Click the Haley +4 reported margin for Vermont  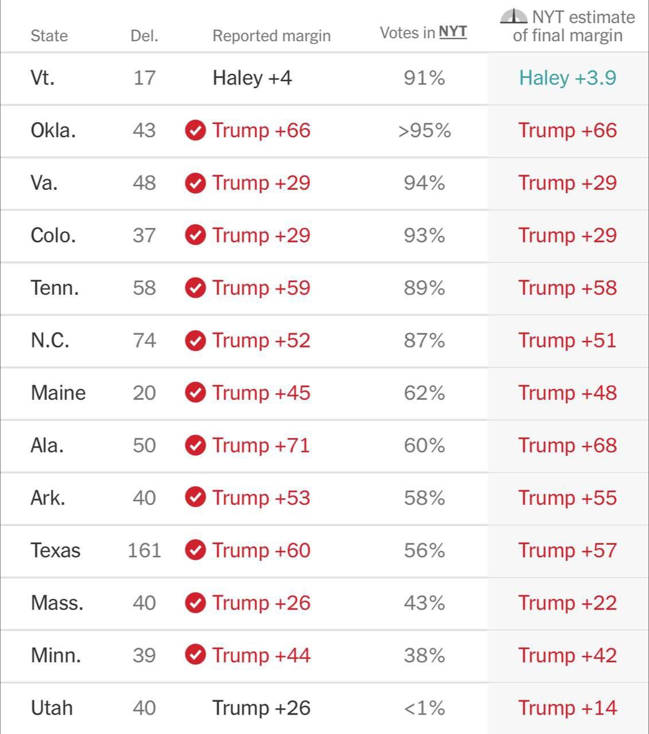[252, 78]
